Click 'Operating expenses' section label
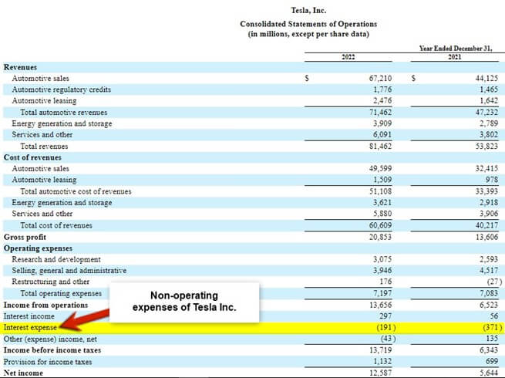The width and height of the screenshot is (505, 378). (38, 248)
